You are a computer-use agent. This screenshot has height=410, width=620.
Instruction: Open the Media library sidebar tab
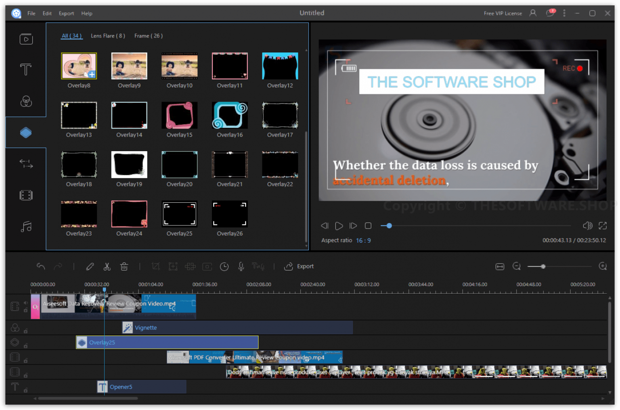(26, 39)
